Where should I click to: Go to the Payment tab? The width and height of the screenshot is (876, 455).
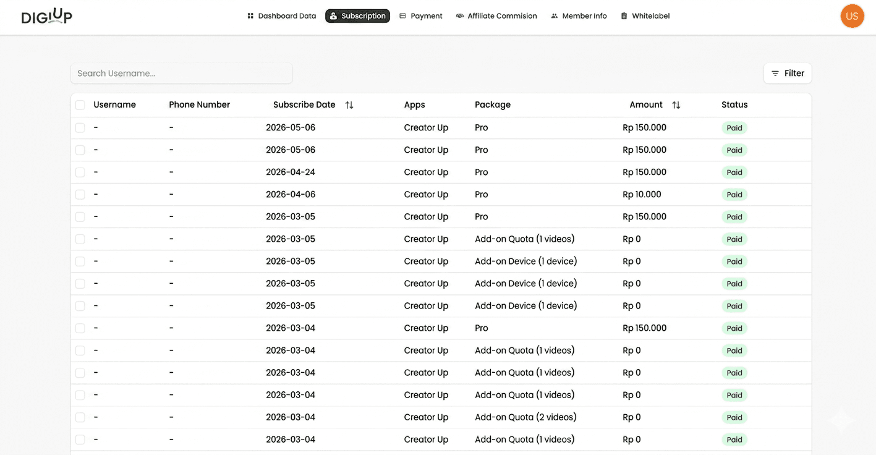[421, 16]
